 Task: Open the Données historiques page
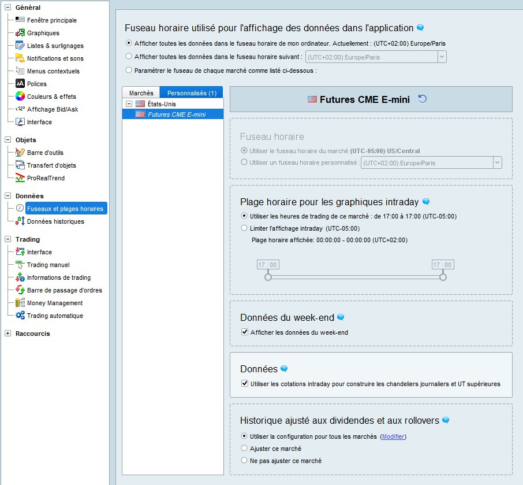tap(55, 221)
